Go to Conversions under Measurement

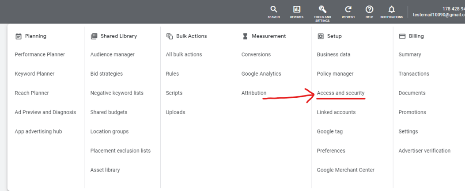coord(256,55)
